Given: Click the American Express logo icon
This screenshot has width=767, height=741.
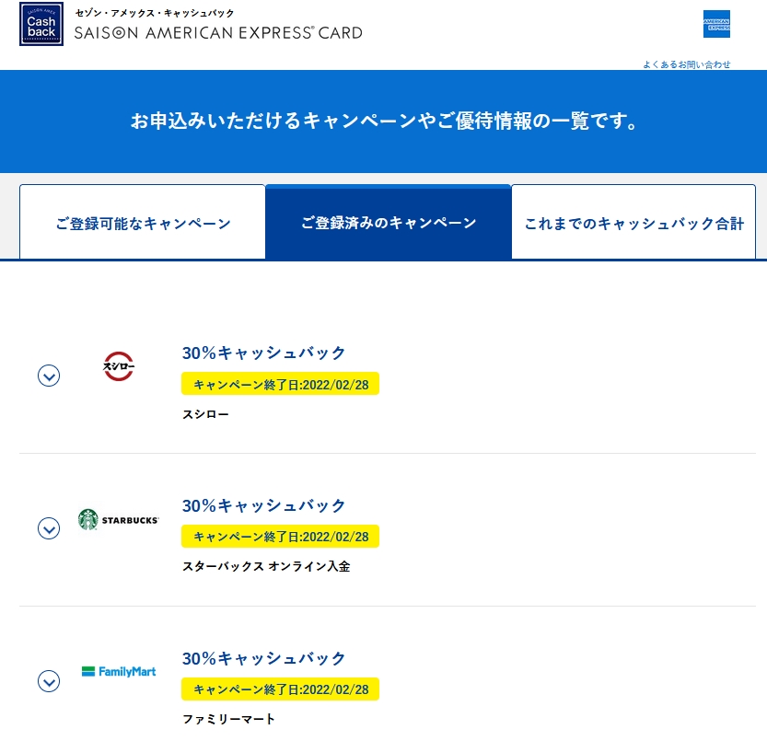Looking at the screenshot, I should pyautogui.click(x=716, y=24).
